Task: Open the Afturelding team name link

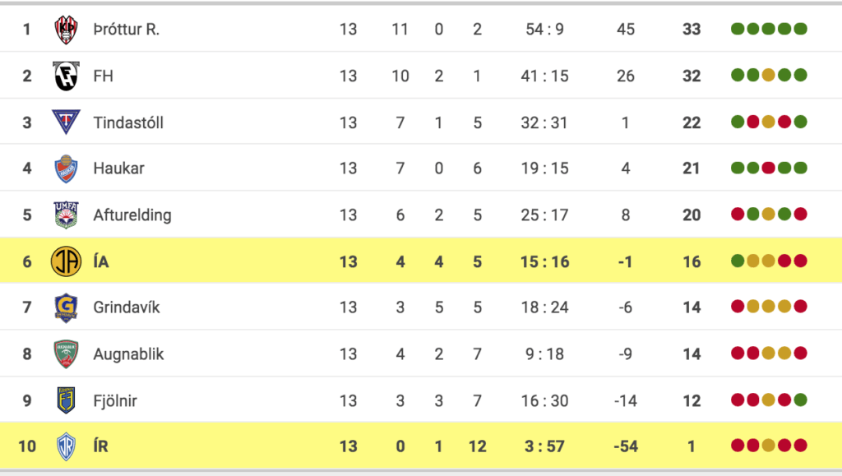Action: pyautogui.click(x=132, y=215)
